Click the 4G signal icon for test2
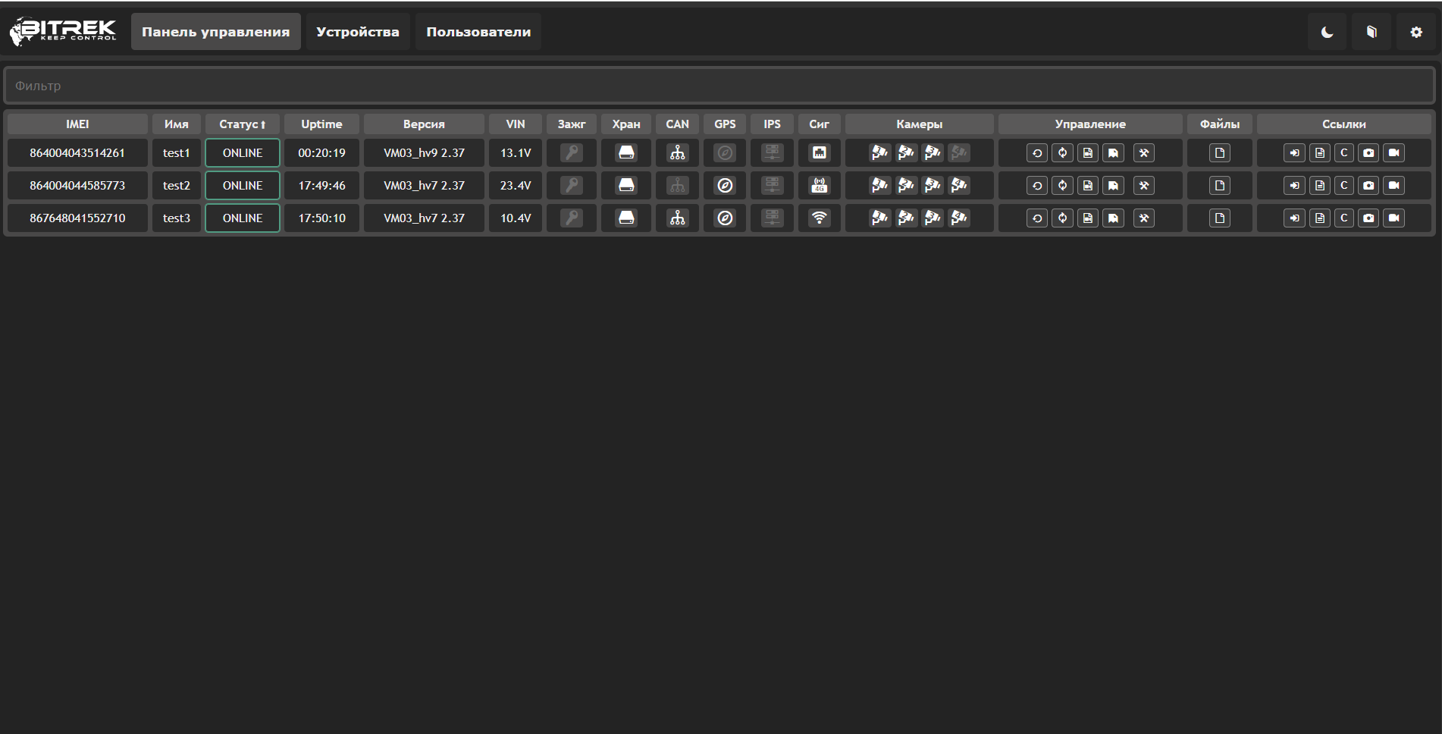 pos(819,186)
